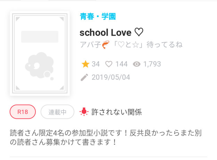Click the date 2019/05/04
Viewport: 217px width, 160px height.
111,77
